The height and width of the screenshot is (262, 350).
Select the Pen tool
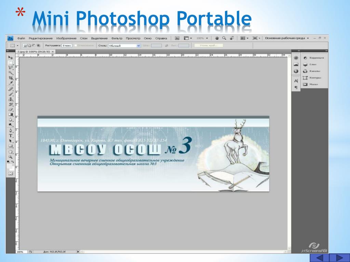tap(11, 131)
